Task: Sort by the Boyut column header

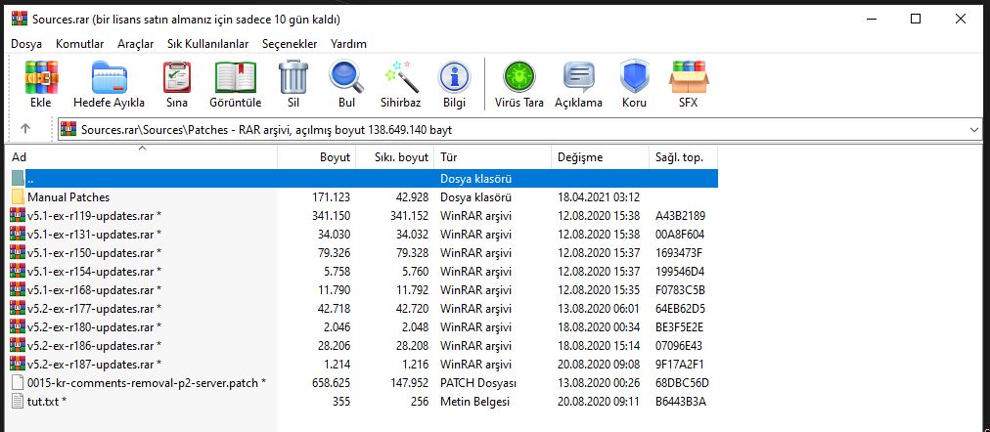Action: 316,157
